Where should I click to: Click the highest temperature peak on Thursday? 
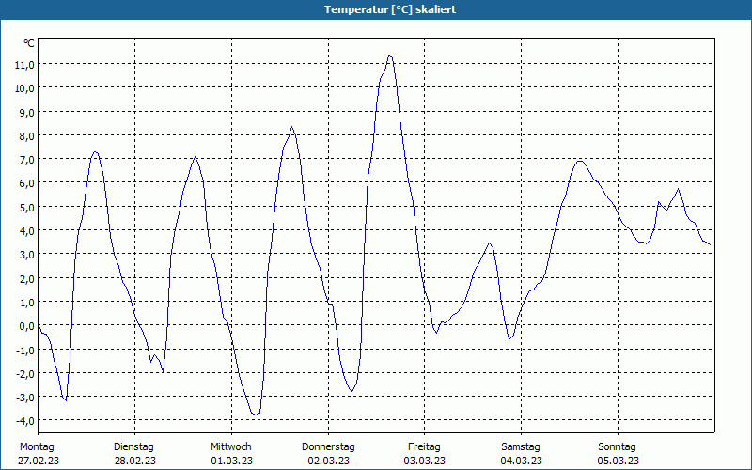coord(389,56)
